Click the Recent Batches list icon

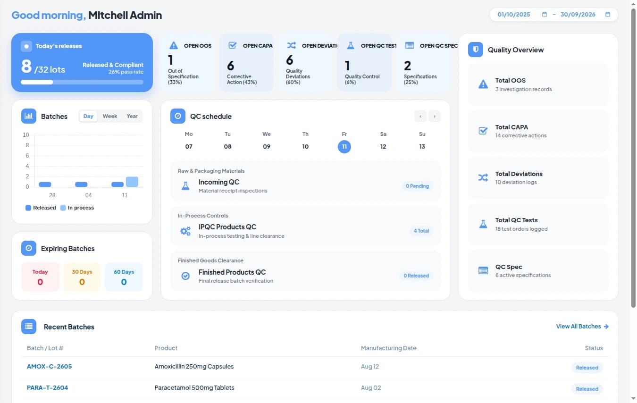29,327
